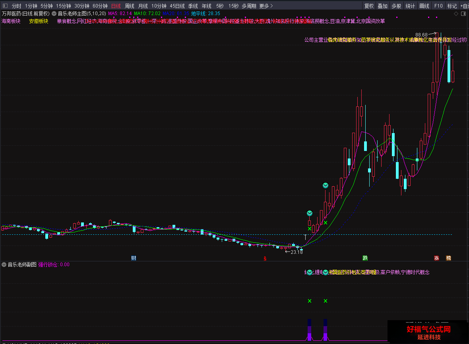This screenshot has height=344, width=469.
Task: Click the 画线 drawing tool button
Action: pos(424,6)
